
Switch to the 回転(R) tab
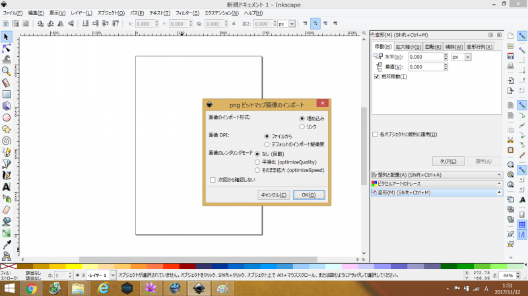[x=433, y=47]
